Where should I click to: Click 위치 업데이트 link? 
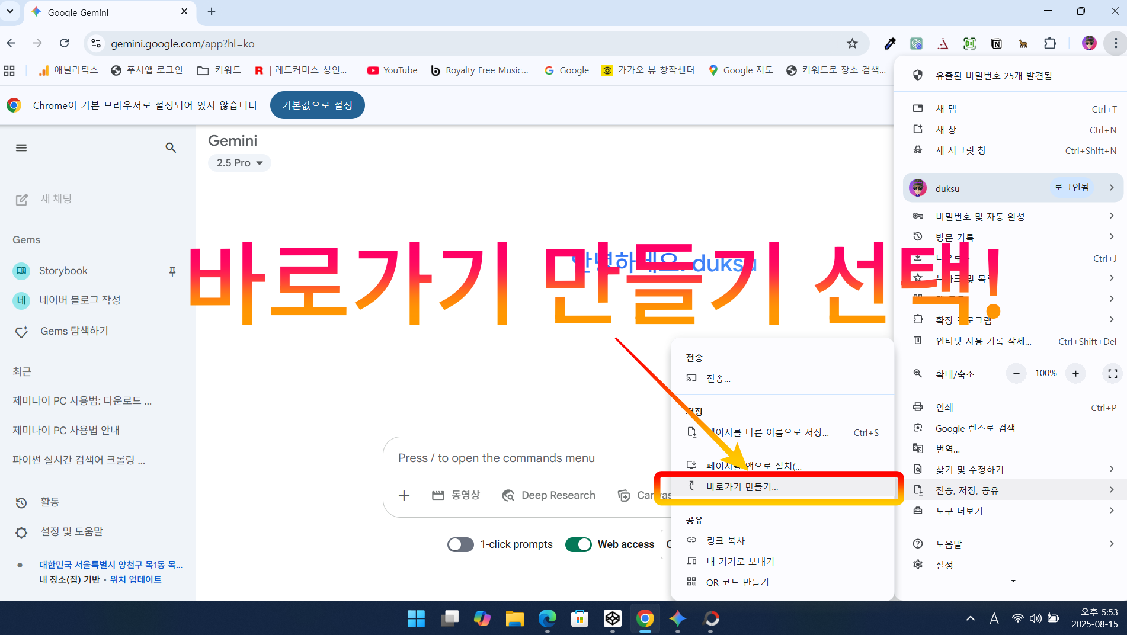coord(136,579)
